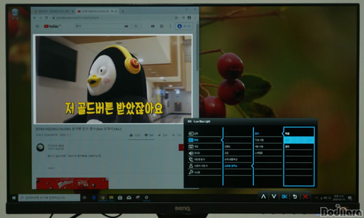Screen dimensions: 364x218
Task: Open the user custom key OSD menu
Action: click(x=204, y=166)
